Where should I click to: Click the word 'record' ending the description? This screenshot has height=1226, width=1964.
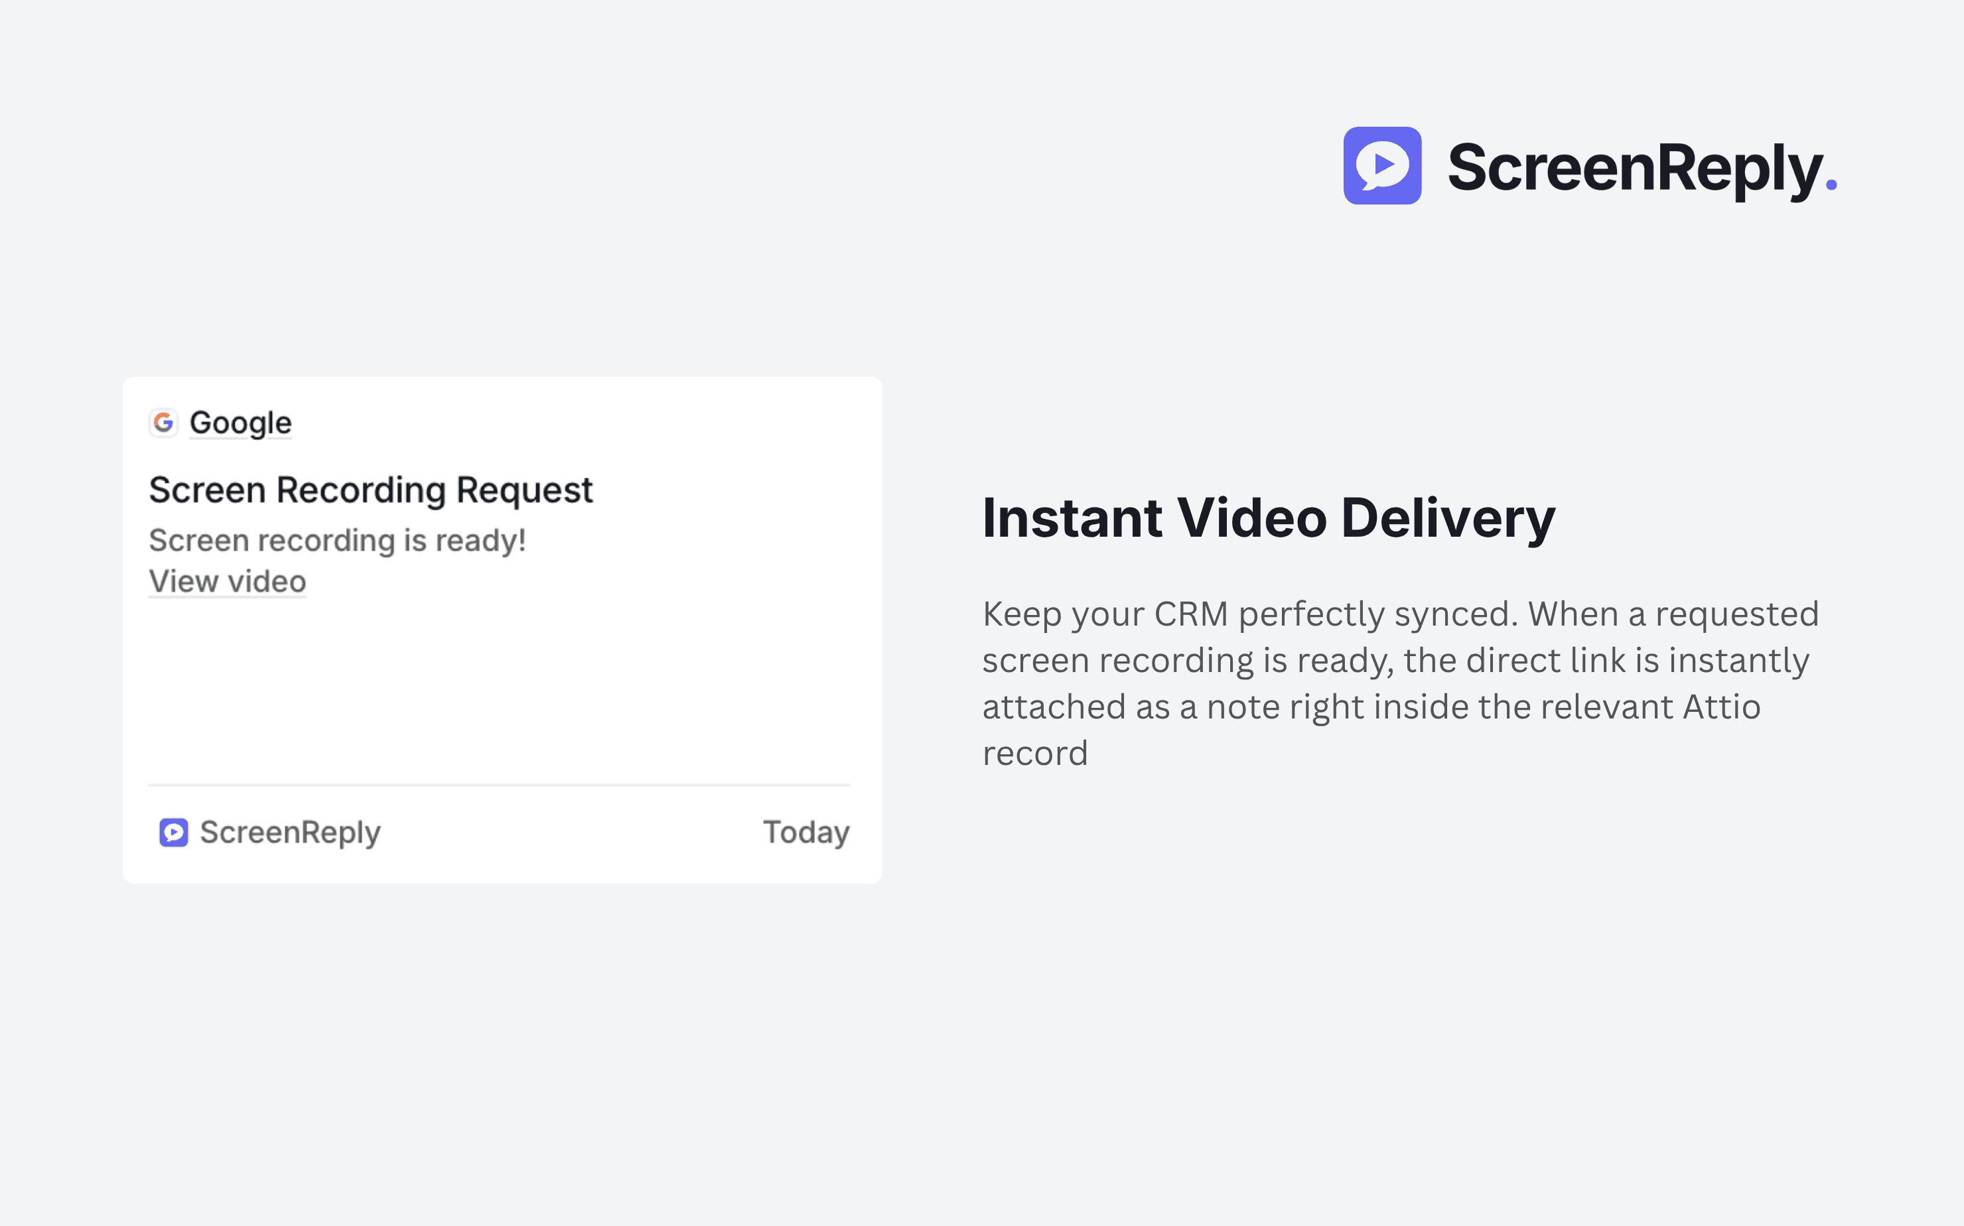pyautogui.click(x=1034, y=753)
